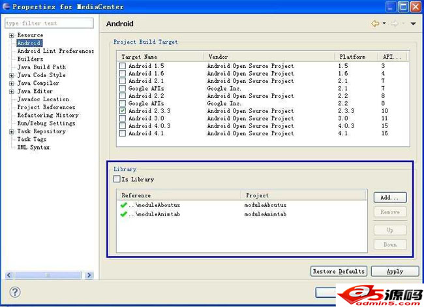Select Java Build Path in tree
The image size is (424, 307).
point(41,67)
